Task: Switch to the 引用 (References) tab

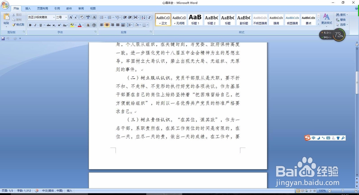Action: (57, 9)
